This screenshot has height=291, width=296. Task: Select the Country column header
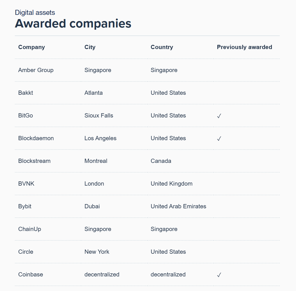(162, 47)
